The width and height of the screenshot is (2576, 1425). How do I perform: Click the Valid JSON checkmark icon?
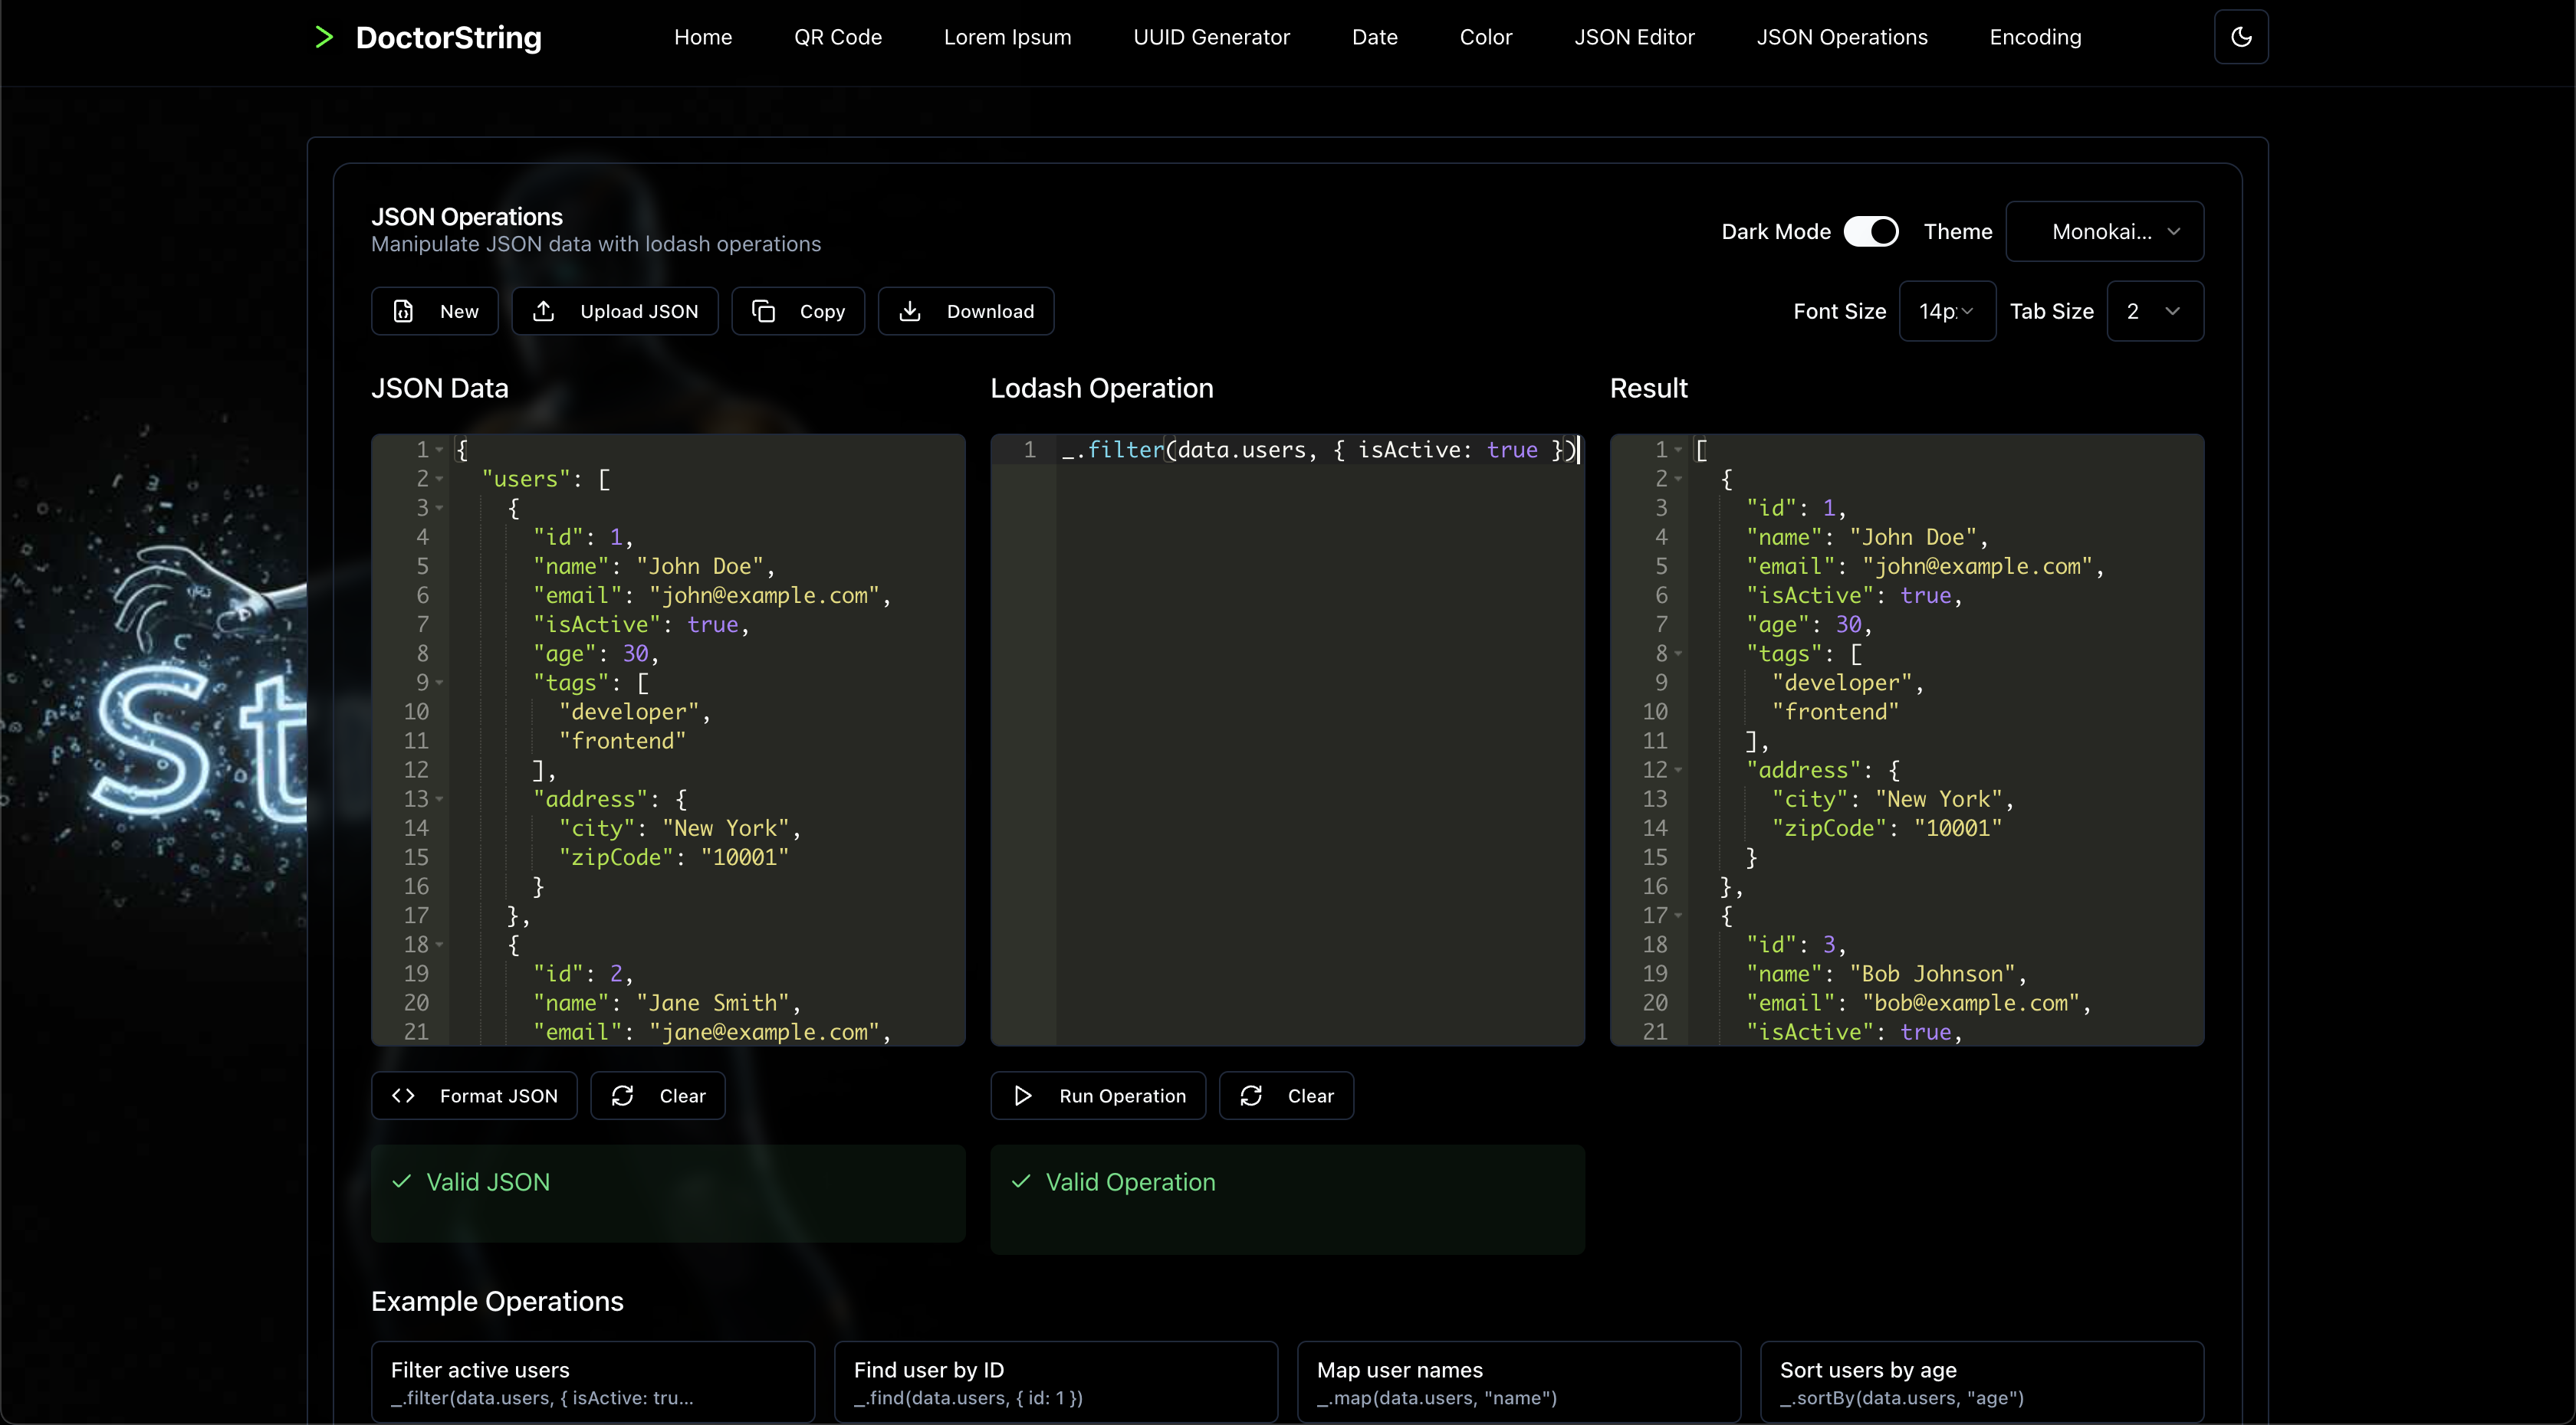[402, 1182]
